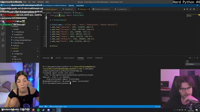Switch to the Problems panel tab
The height and width of the screenshot is (112, 200).
click(46, 58)
